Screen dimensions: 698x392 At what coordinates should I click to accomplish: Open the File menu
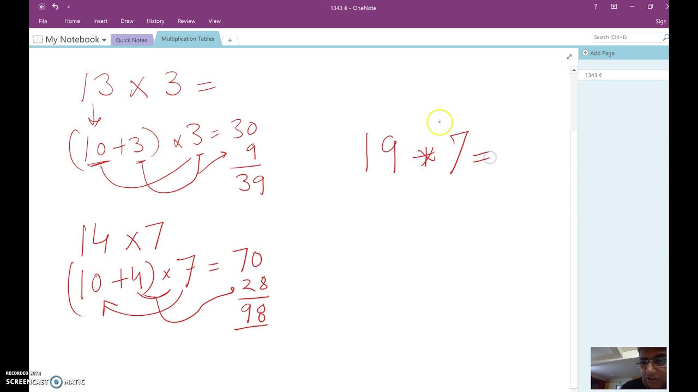43,21
